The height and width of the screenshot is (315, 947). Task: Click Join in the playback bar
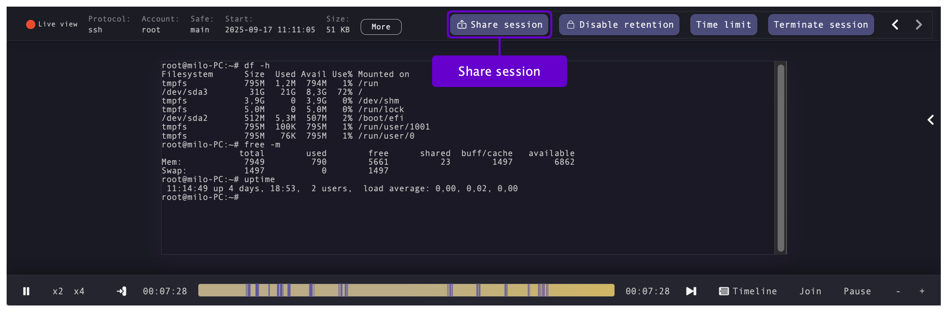click(810, 291)
